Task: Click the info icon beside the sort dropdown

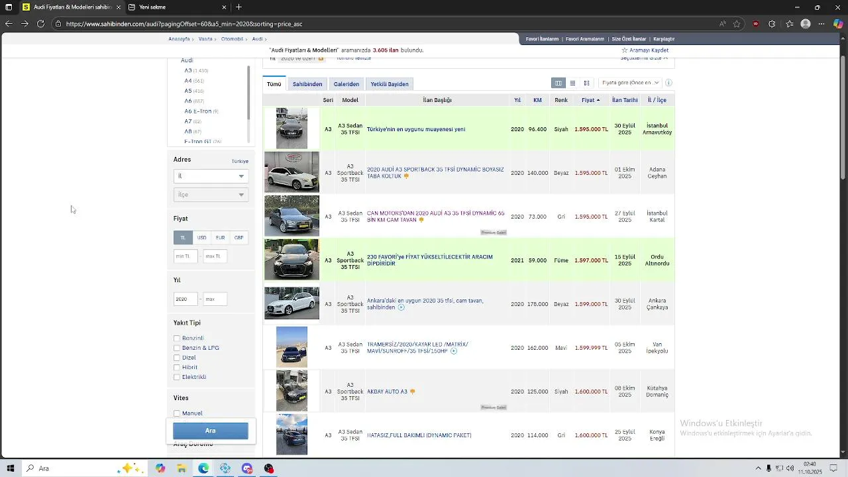Action: pyautogui.click(x=668, y=83)
